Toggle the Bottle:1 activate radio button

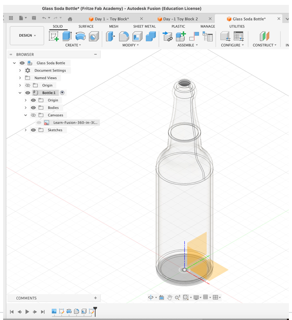click(x=62, y=92)
